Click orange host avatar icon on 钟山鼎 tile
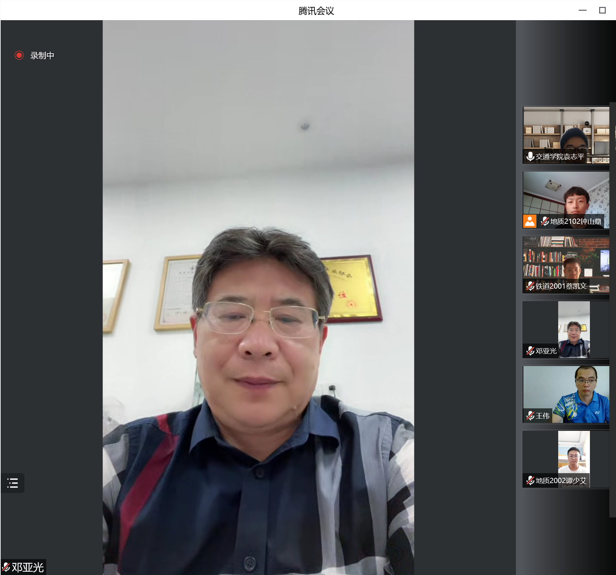Viewport: 616px width, 575px height. tap(530, 221)
